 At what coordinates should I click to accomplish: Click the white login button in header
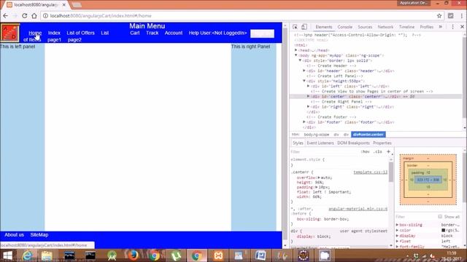coord(262,33)
